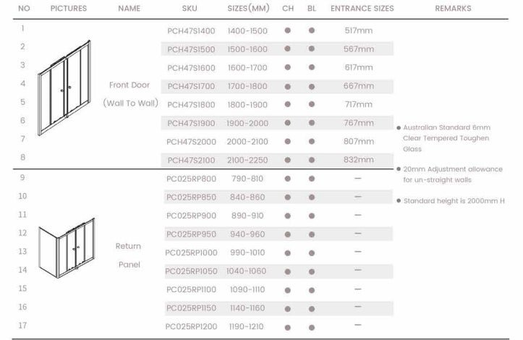Click the CH dot for PCH47S1400

coord(287,30)
